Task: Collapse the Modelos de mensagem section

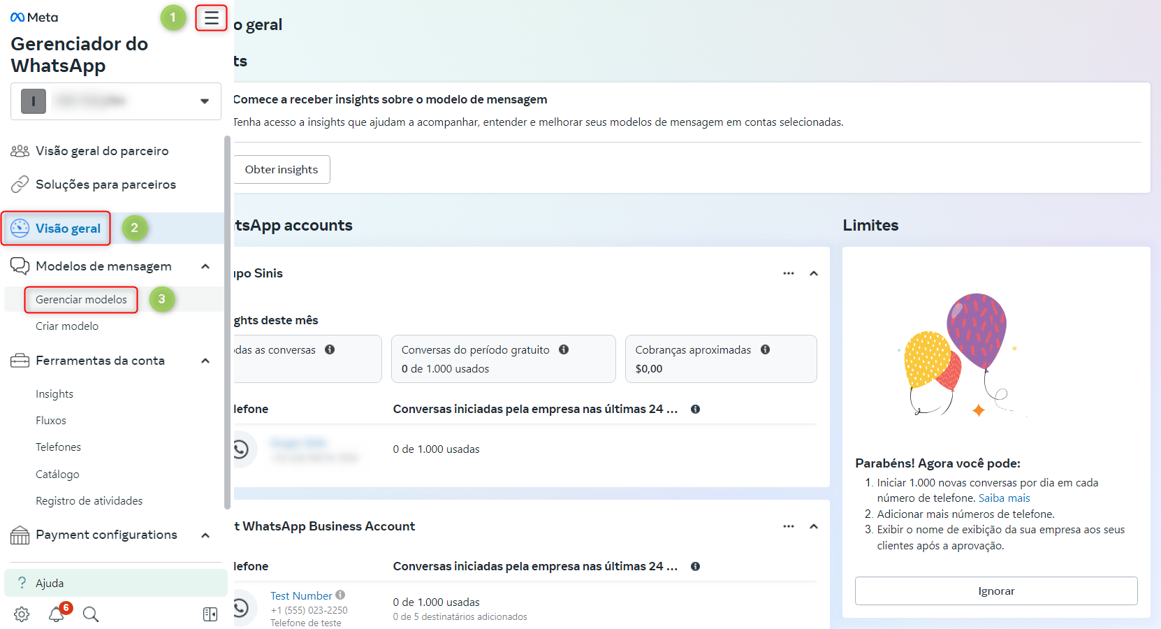Action: (x=205, y=266)
